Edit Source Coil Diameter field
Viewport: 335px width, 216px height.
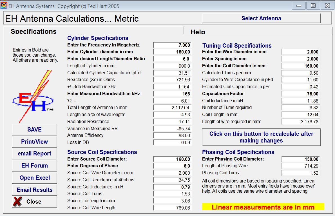point(172,159)
